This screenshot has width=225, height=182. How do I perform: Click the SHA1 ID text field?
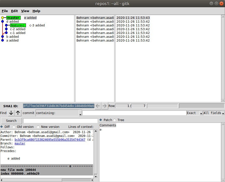pos(59,106)
